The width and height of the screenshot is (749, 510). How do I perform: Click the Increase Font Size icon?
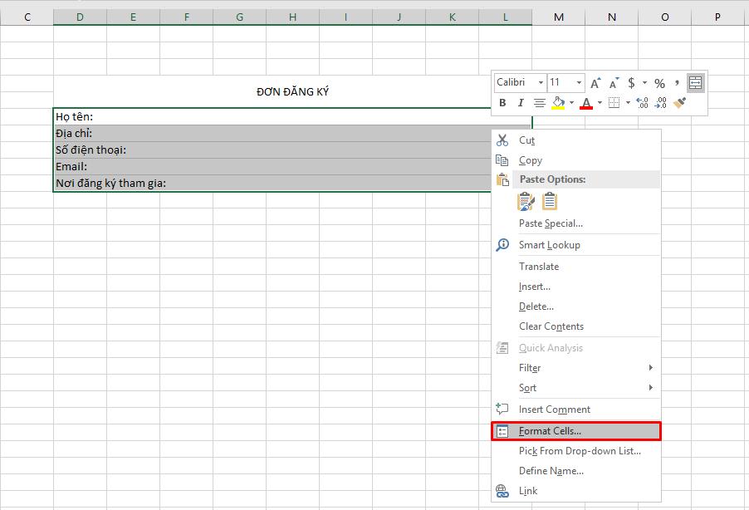(x=595, y=81)
